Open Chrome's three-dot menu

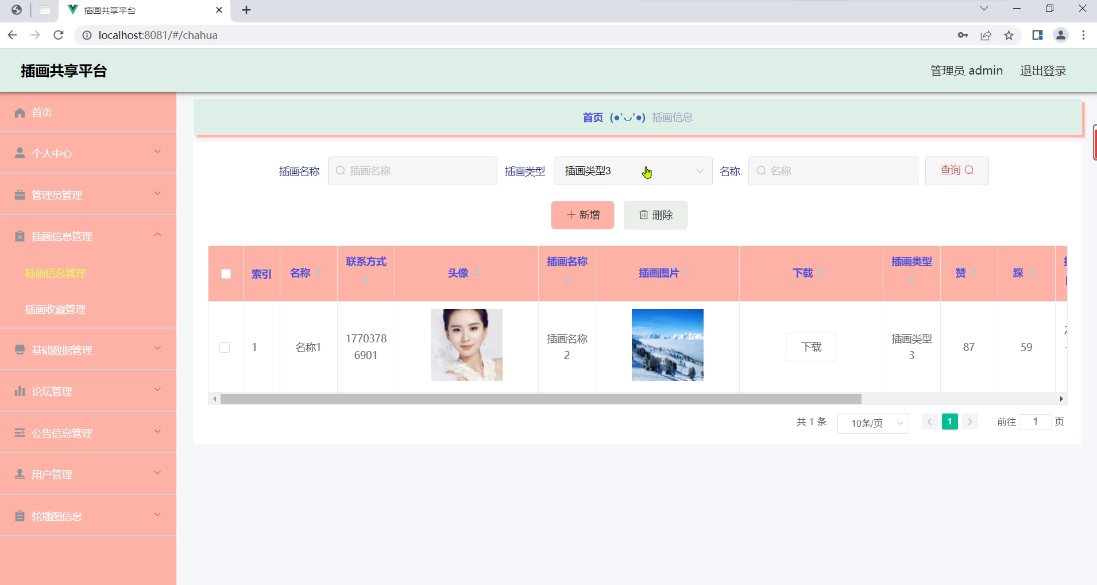pyautogui.click(x=1083, y=36)
